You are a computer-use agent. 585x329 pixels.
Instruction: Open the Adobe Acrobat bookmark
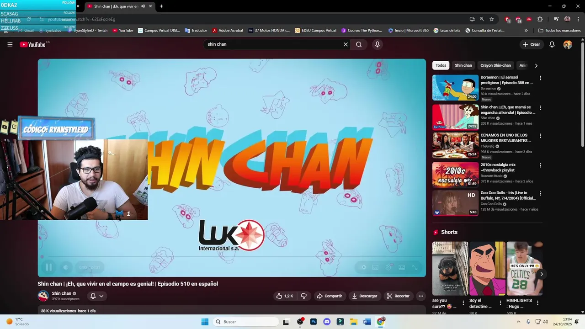point(228,31)
